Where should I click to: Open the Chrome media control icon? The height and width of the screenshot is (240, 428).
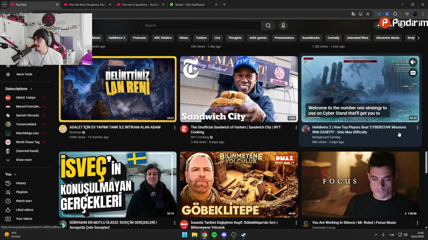407,14
